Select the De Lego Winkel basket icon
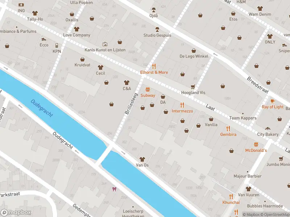290x217 pixels. tap(194, 51)
